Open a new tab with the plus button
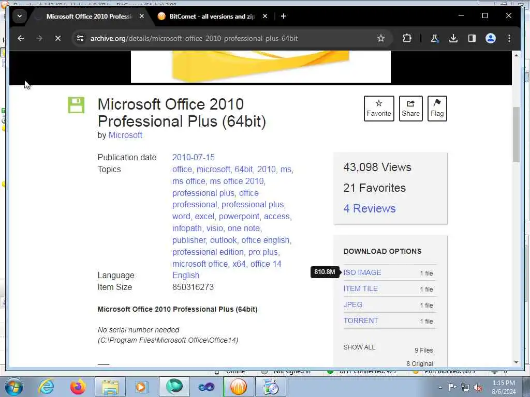 click(x=284, y=16)
